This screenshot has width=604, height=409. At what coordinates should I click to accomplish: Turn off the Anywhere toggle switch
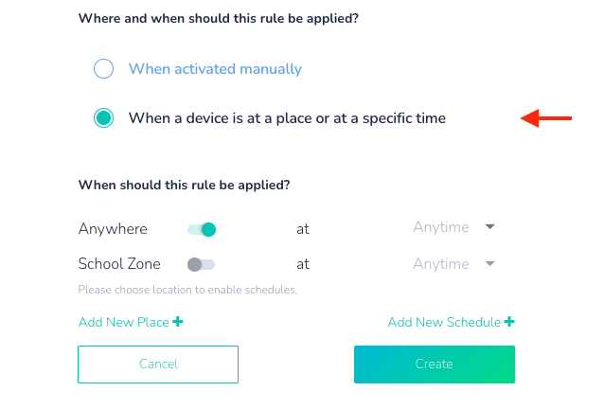[202, 229]
